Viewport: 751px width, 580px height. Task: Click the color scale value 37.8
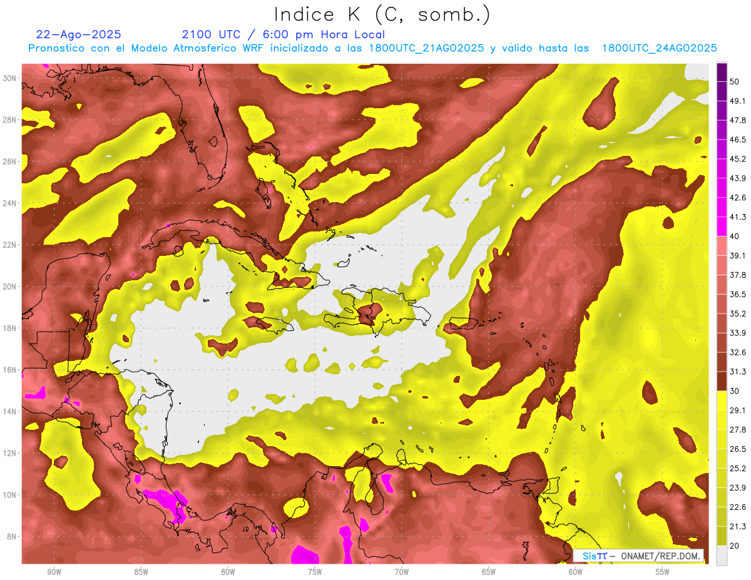coord(737,275)
